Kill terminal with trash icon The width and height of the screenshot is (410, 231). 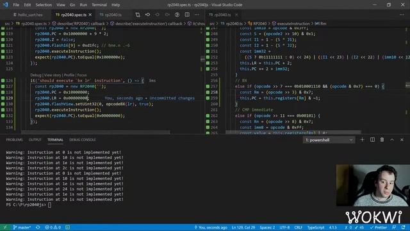[x=382, y=140]
